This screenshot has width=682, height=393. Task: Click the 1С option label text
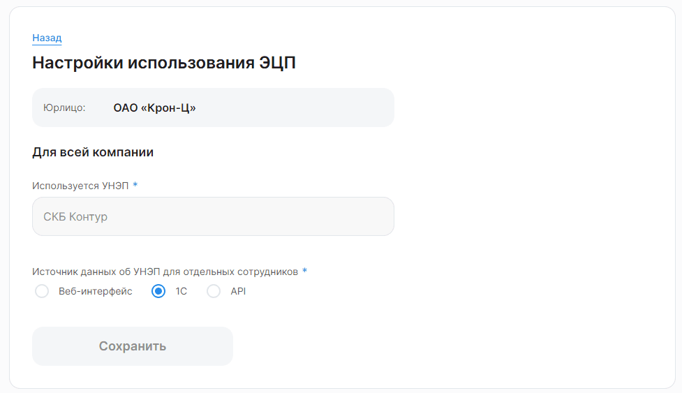(181, 291)
